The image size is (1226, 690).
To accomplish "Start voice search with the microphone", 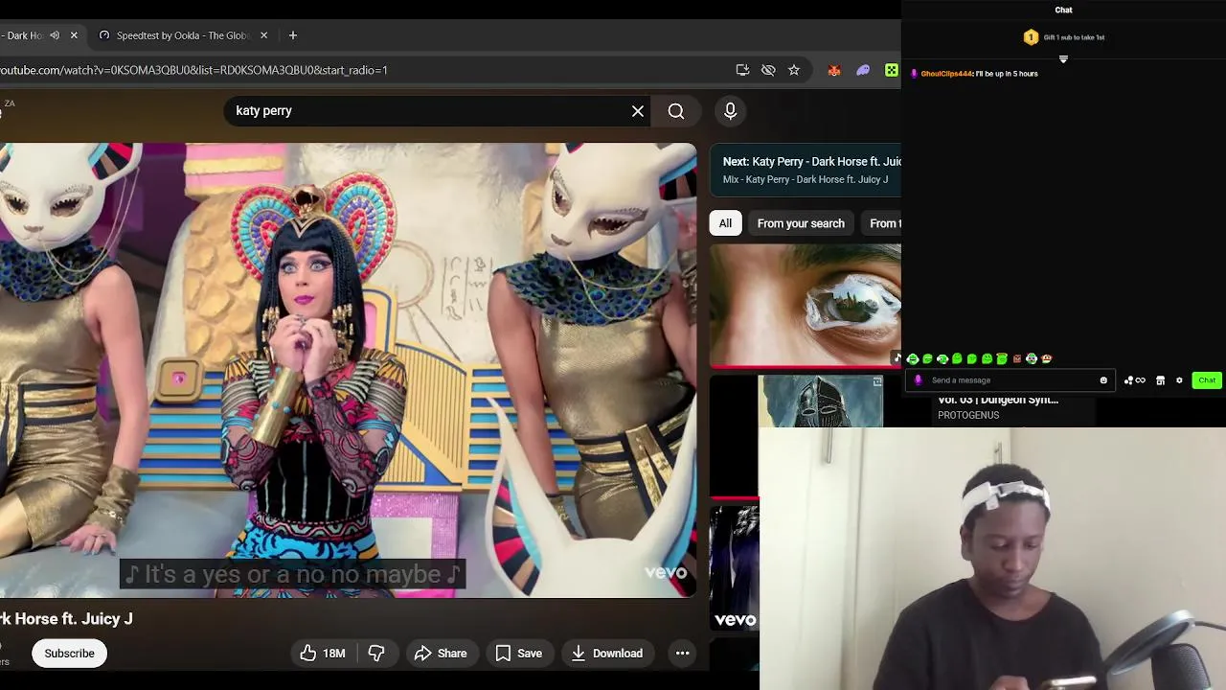I will coord(730,111).
